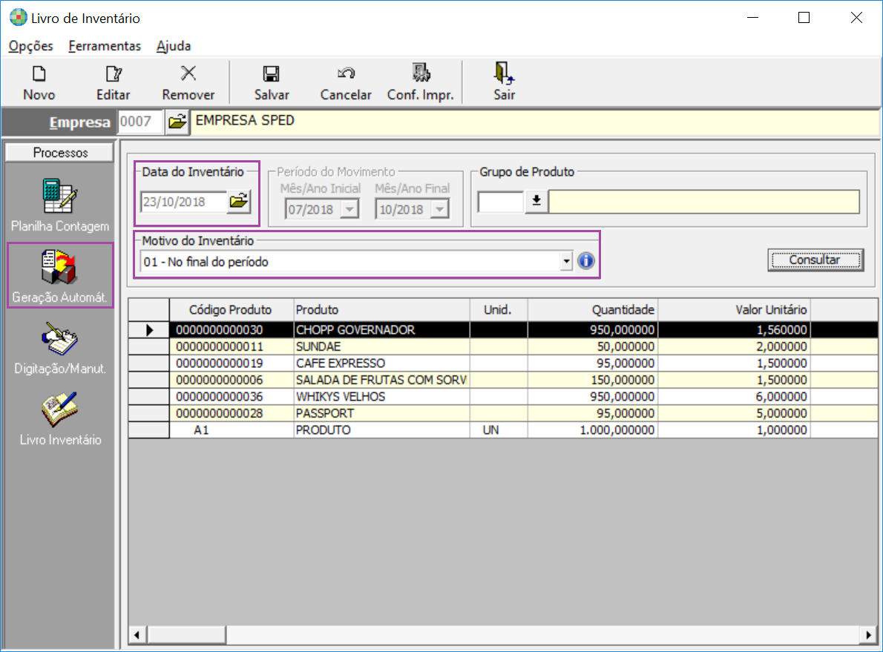
Task: Click the Cancelar undo icon
Action: coord(346,74)
